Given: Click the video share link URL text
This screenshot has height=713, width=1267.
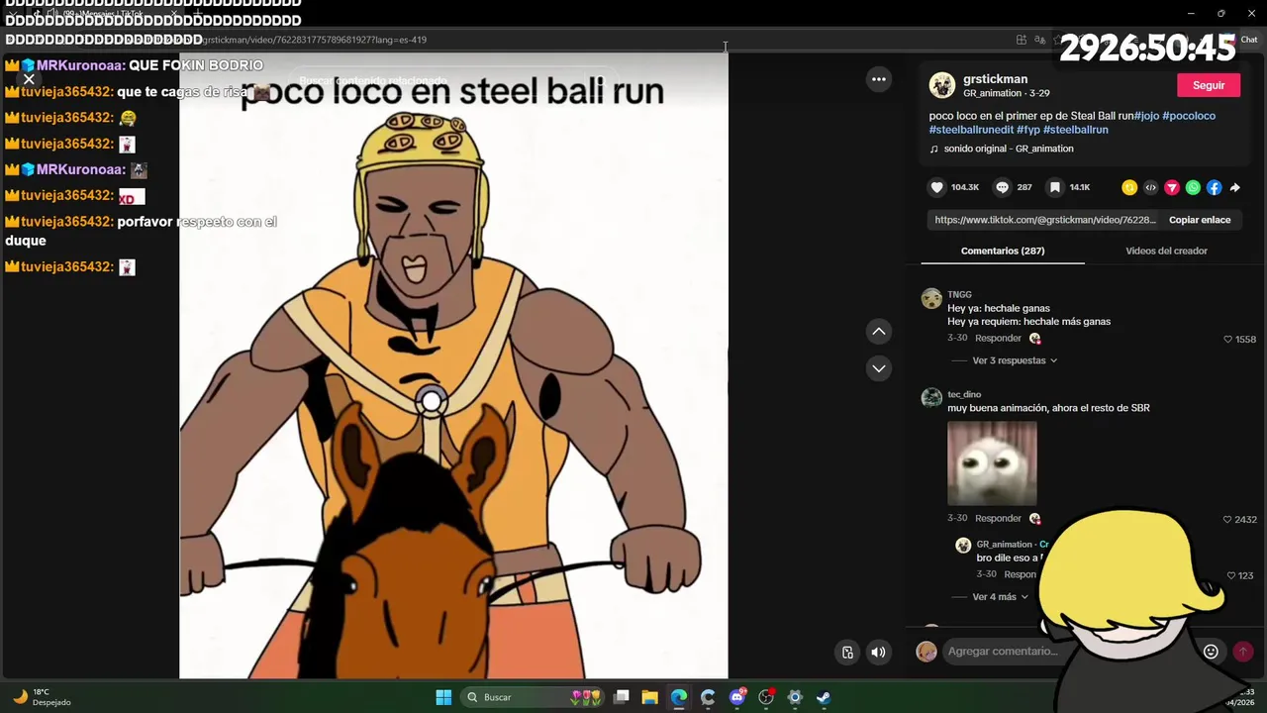Looking at the screenshot, I should click(x=1044, y=220).
